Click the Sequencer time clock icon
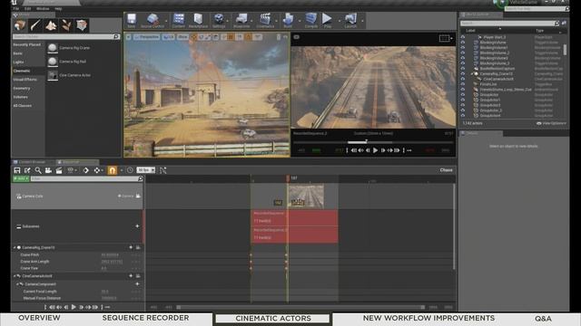The height and width of the screenshot is (326, 581). (x=130, y=170)
